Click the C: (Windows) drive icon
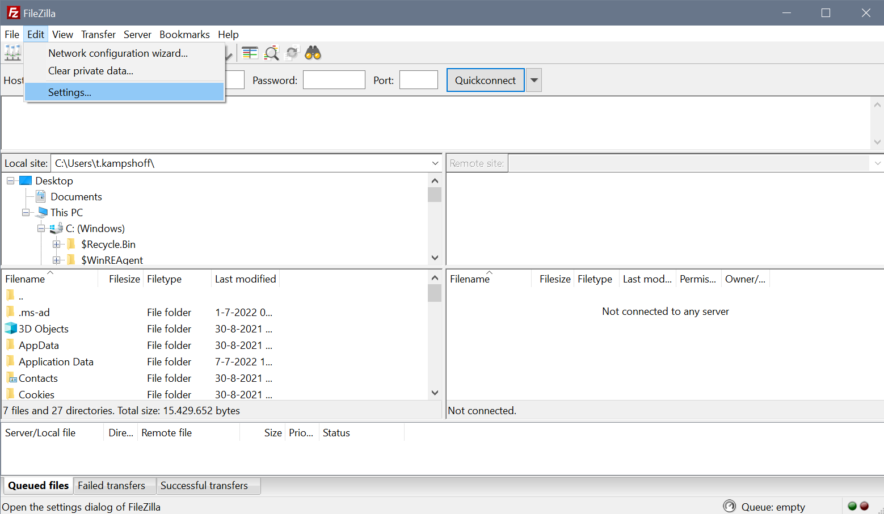 pos(56,228)
